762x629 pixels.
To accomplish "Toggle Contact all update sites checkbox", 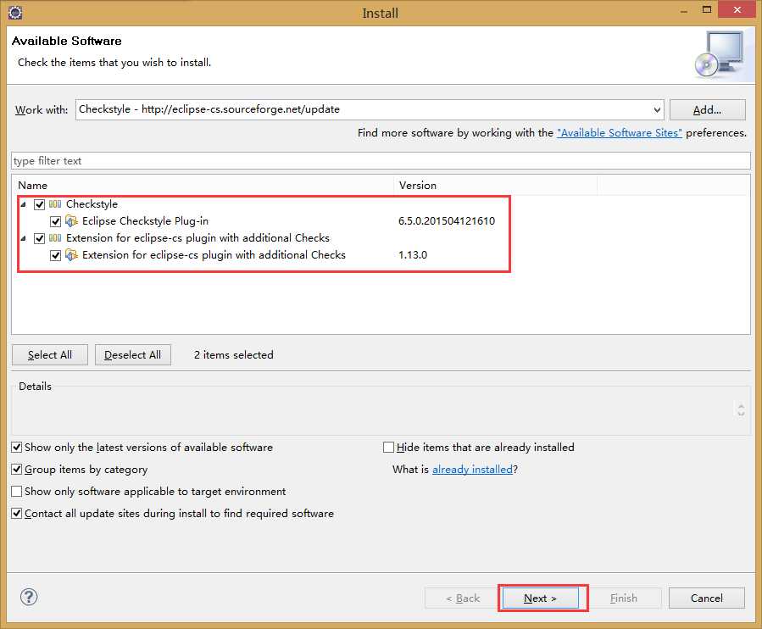I will [x=16, y=514].
